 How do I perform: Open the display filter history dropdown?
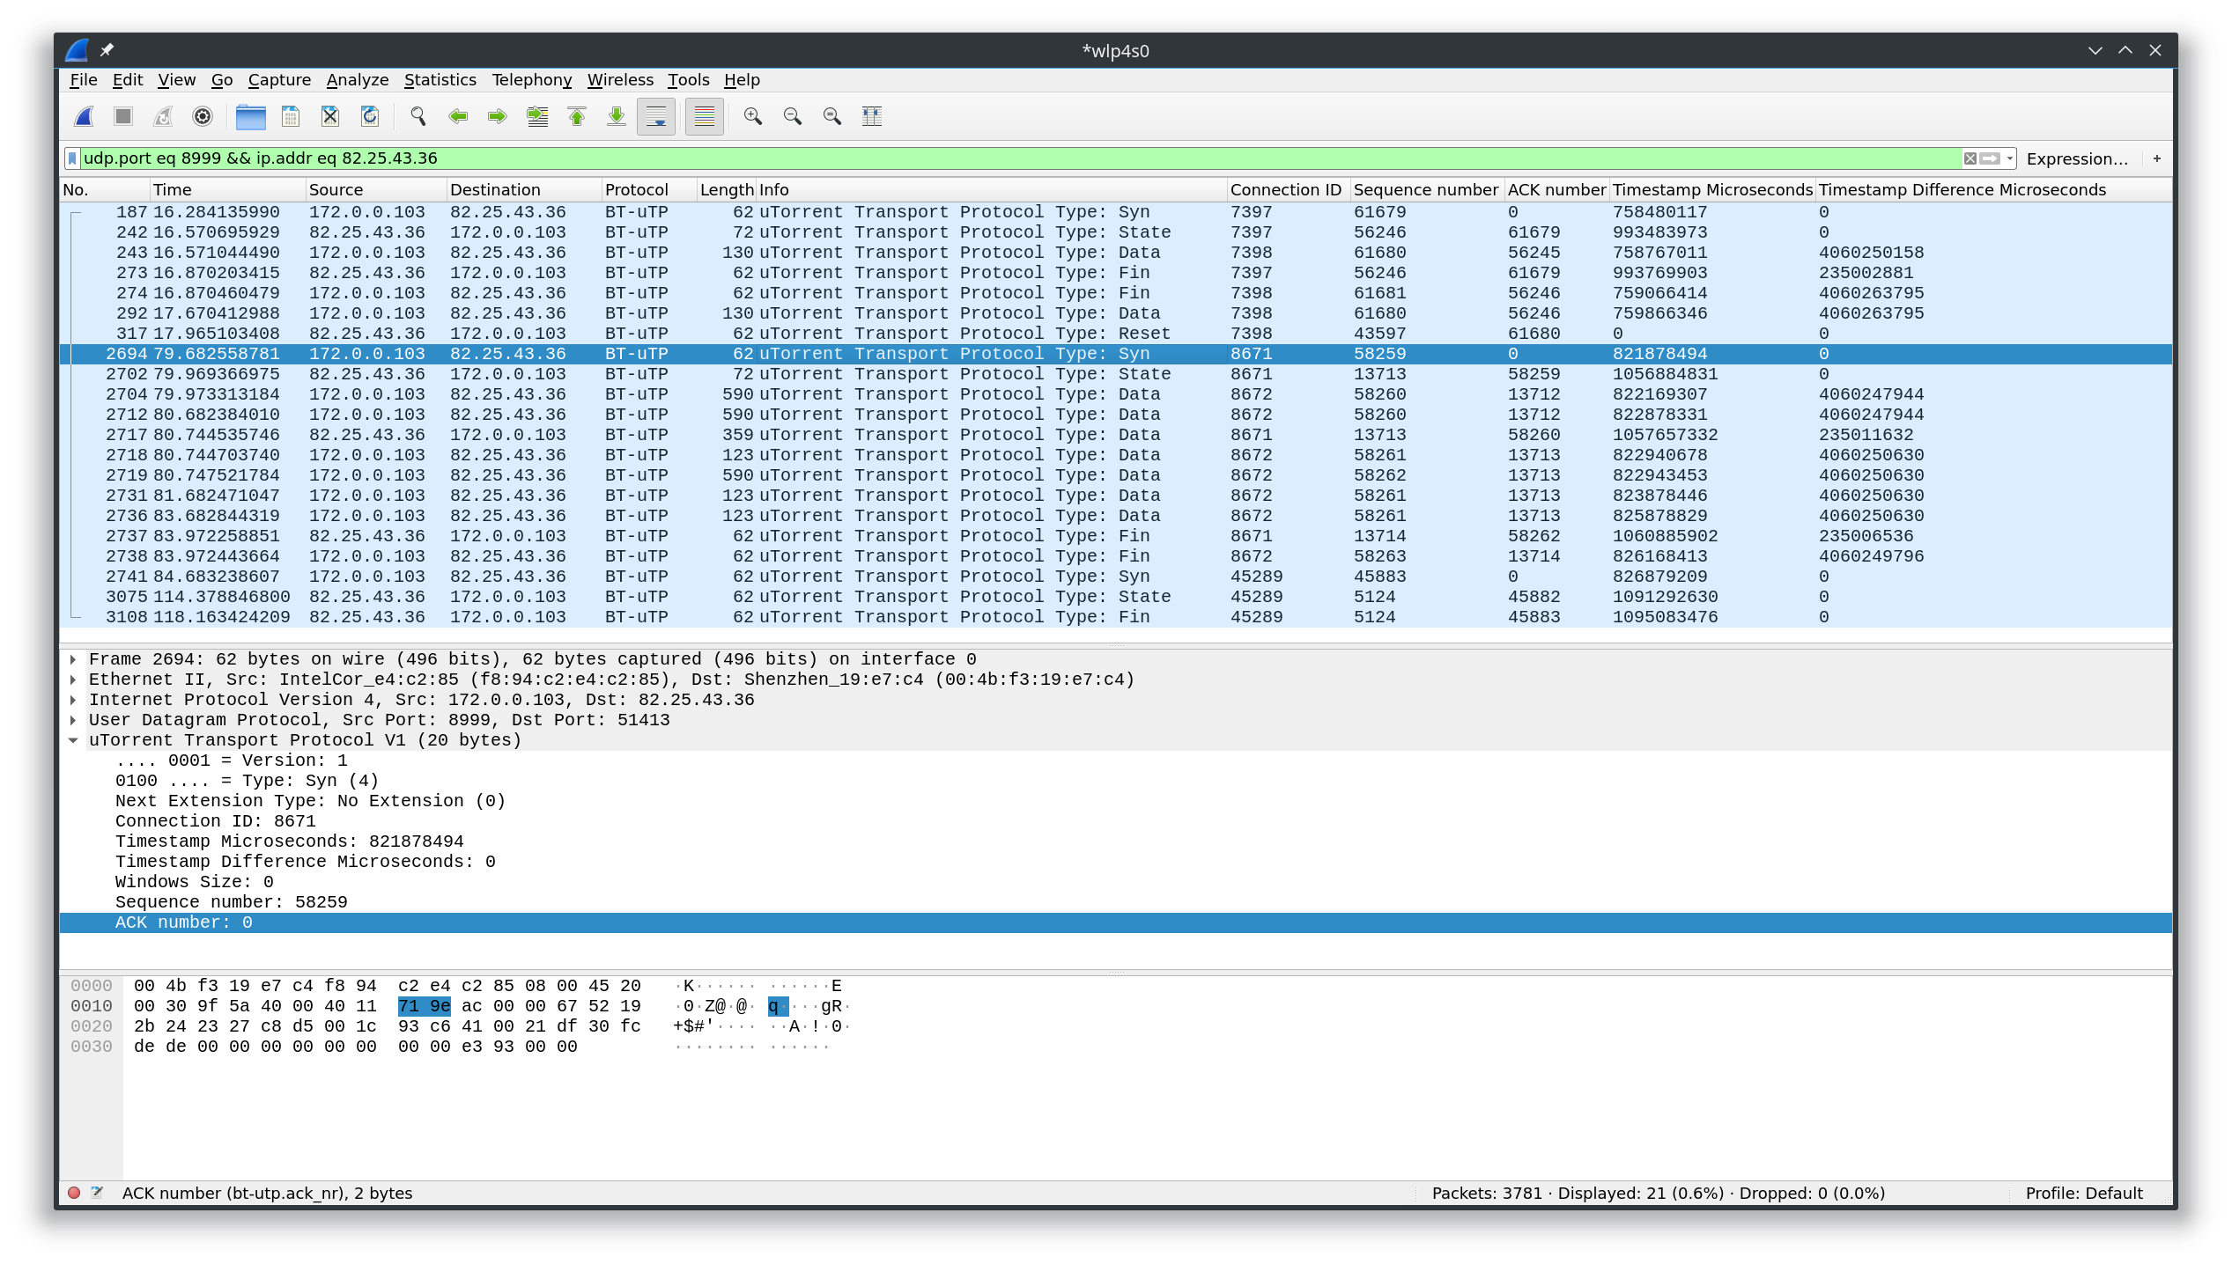[2010, 158]
